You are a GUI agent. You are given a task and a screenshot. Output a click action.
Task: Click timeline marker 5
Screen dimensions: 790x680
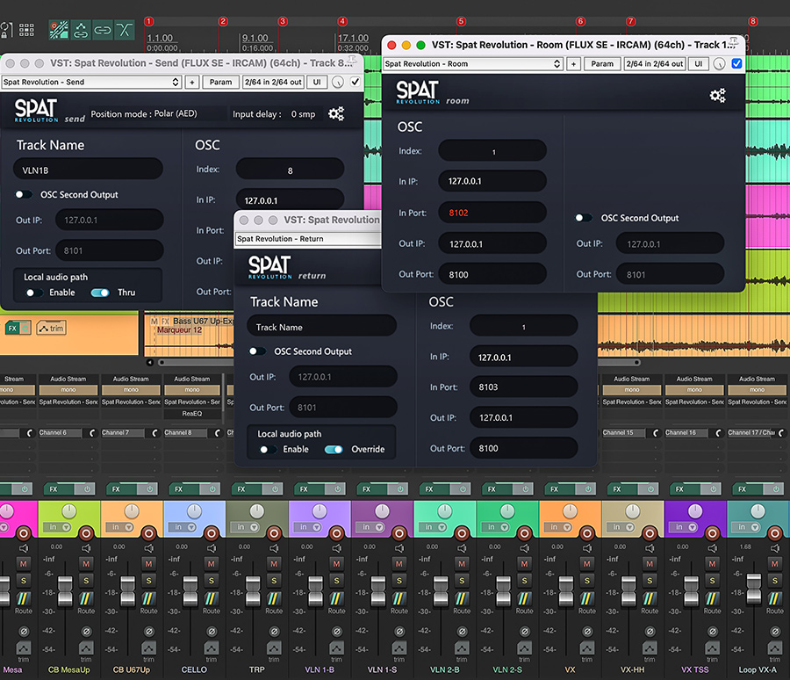461,21
